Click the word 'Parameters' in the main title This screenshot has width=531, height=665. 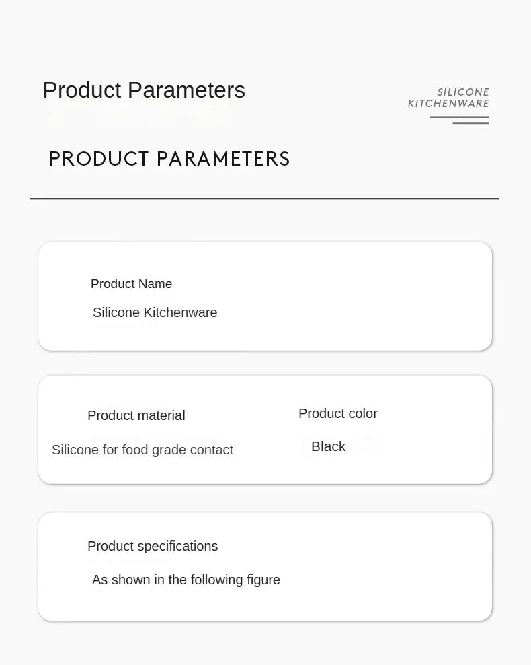(186, 90)
